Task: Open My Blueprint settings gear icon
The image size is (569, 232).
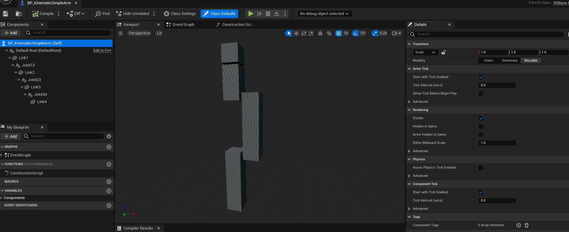Action: point(109,136)
